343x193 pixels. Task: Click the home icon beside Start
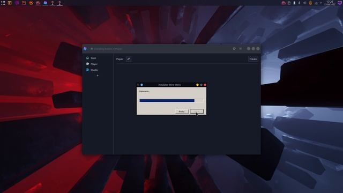[87, 58]
